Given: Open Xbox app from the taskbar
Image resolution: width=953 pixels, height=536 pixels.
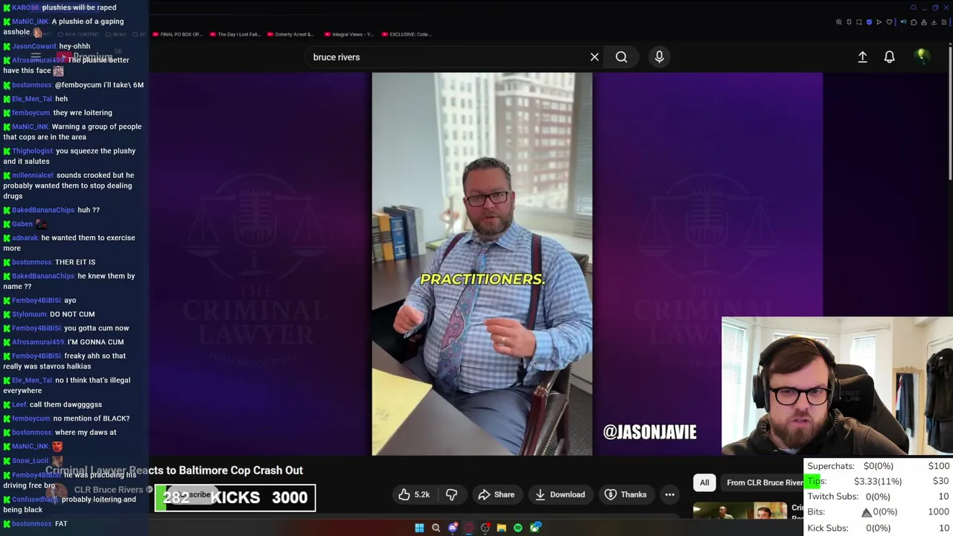Looking at the screenshot, I should pyautogui.click(x=535, y=528).
